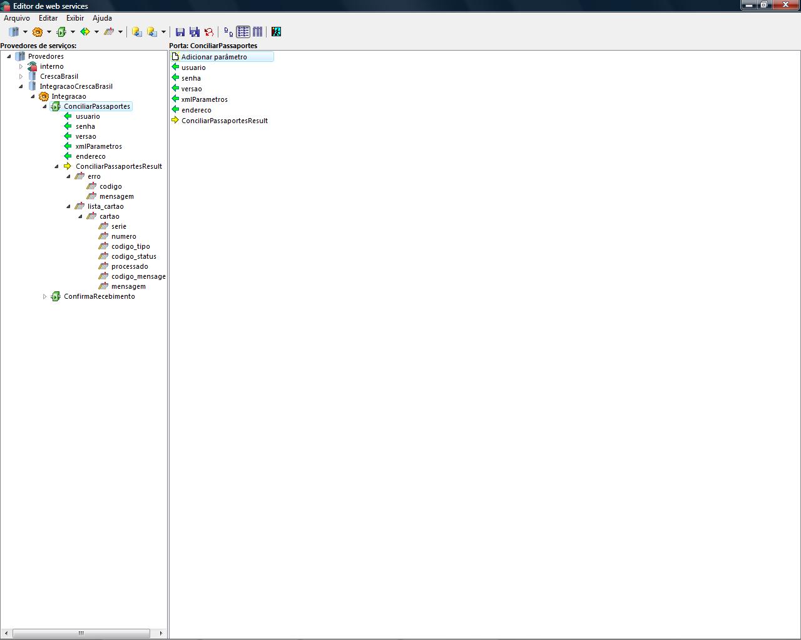Click the cartao field icon in tree
This screenshot has height=640, width=801.
click(x=91, y=216)
